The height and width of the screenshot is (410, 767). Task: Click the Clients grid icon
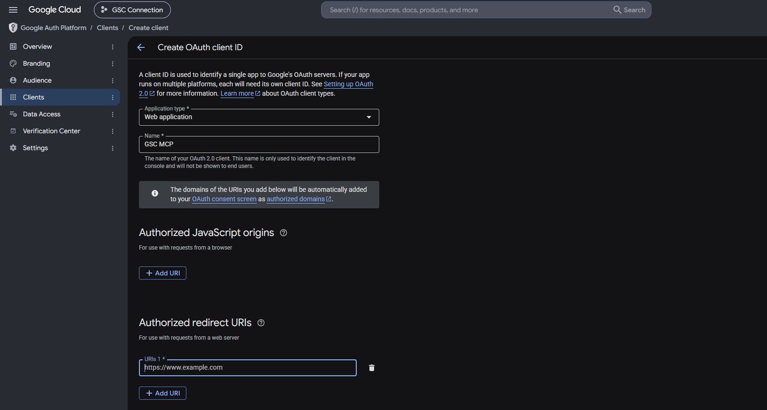tap(13, 97)
